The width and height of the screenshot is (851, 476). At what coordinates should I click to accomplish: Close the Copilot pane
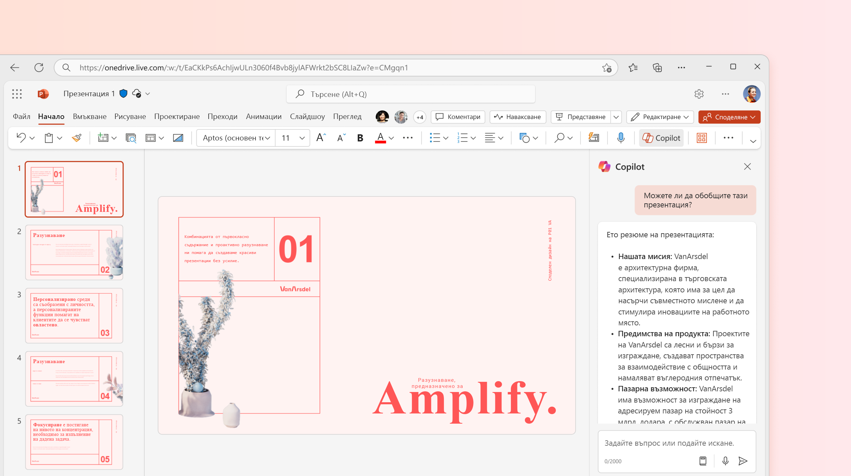748,167
